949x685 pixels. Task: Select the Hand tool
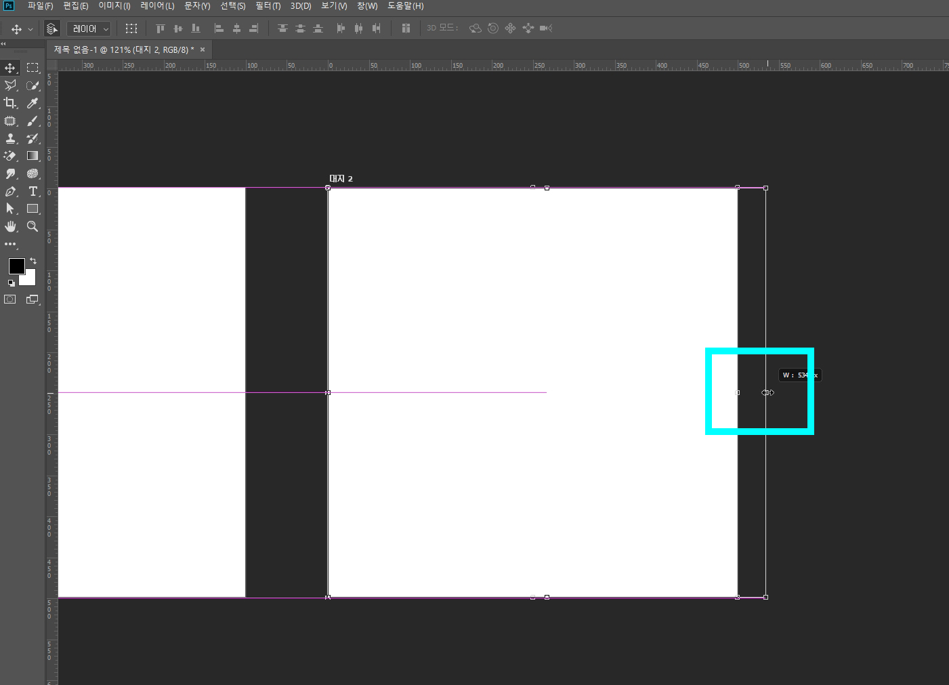click(x=10, y=226)
